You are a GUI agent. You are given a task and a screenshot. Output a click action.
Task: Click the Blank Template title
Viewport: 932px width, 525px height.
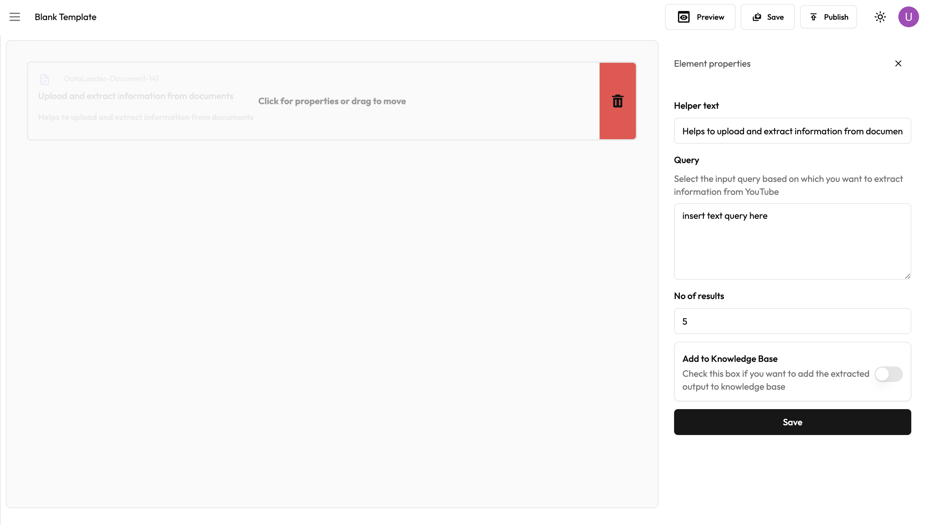click(x=65, y=17)
